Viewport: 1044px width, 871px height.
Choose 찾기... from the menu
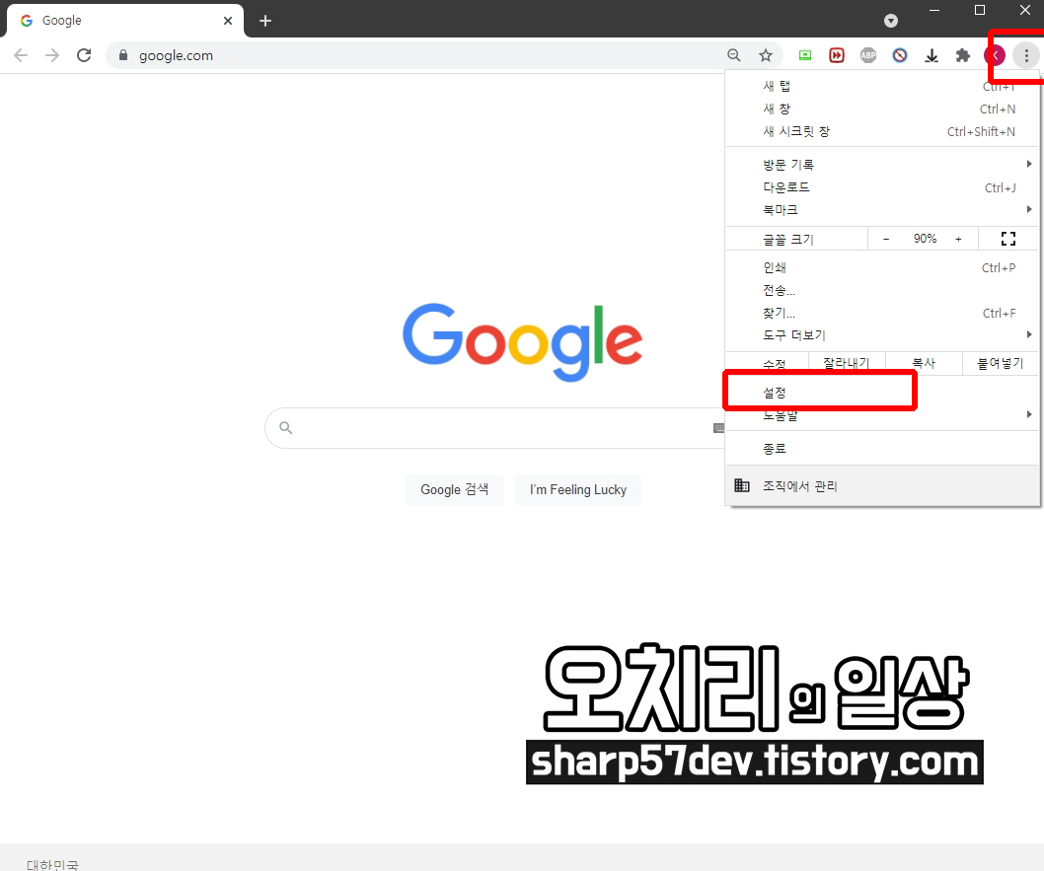tap(883, 313)
